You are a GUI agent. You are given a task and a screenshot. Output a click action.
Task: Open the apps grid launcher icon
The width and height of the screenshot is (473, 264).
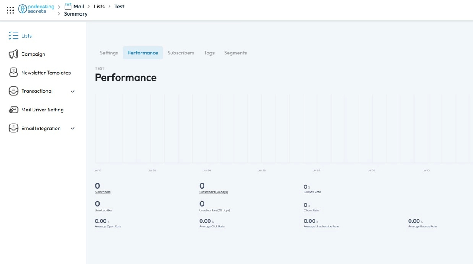(10, 10)
